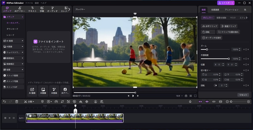
Task: Click the mirror flip icon in timeline toolbar
Action: (81, 102)
